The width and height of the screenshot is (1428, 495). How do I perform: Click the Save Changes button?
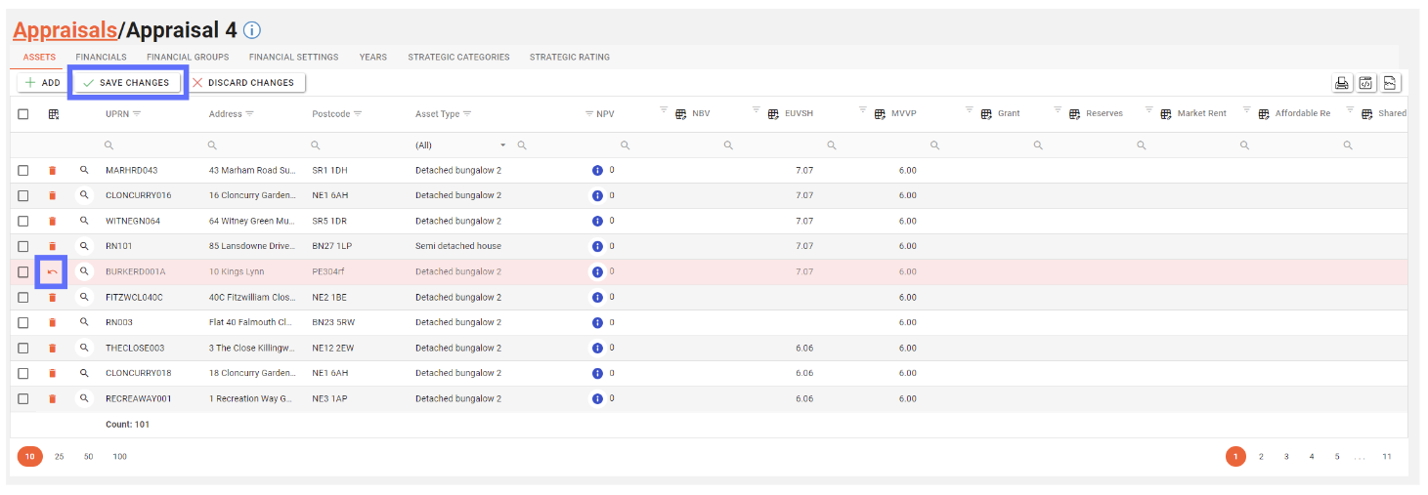pyautogui.click(x=126, y=83)
